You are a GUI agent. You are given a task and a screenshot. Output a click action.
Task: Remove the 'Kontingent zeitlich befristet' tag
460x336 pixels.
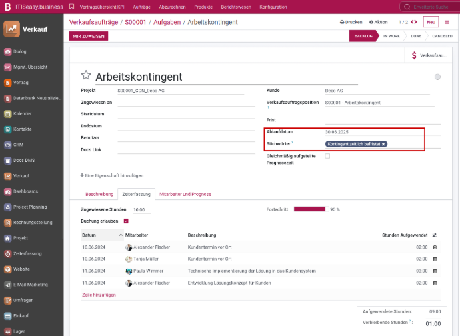click(383, 144)
